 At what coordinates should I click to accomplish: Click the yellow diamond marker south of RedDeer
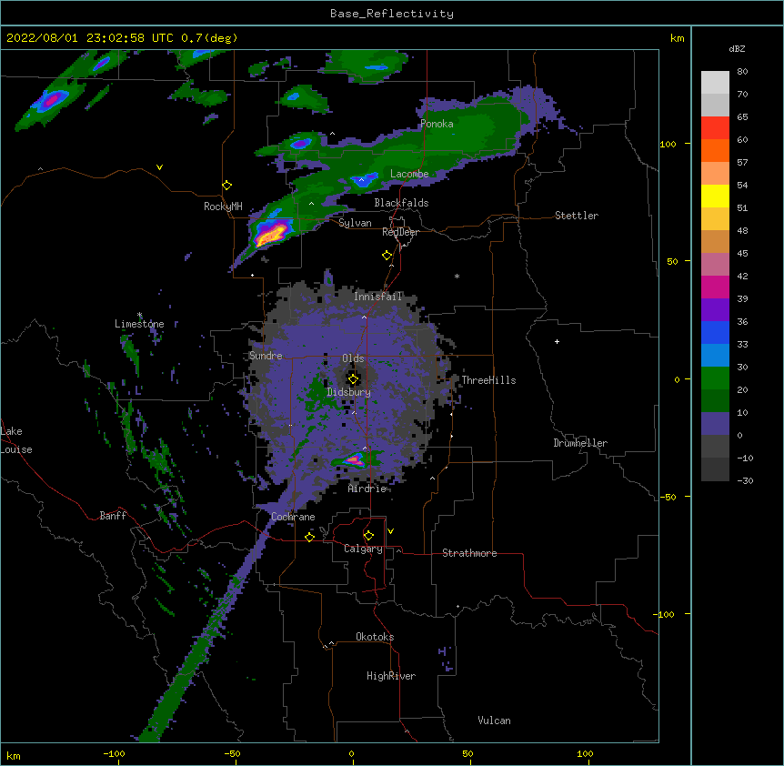click(x=387, y=256)
